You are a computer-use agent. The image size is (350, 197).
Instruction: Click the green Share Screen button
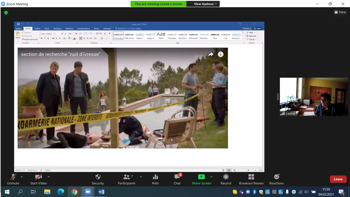coord(201,179)
